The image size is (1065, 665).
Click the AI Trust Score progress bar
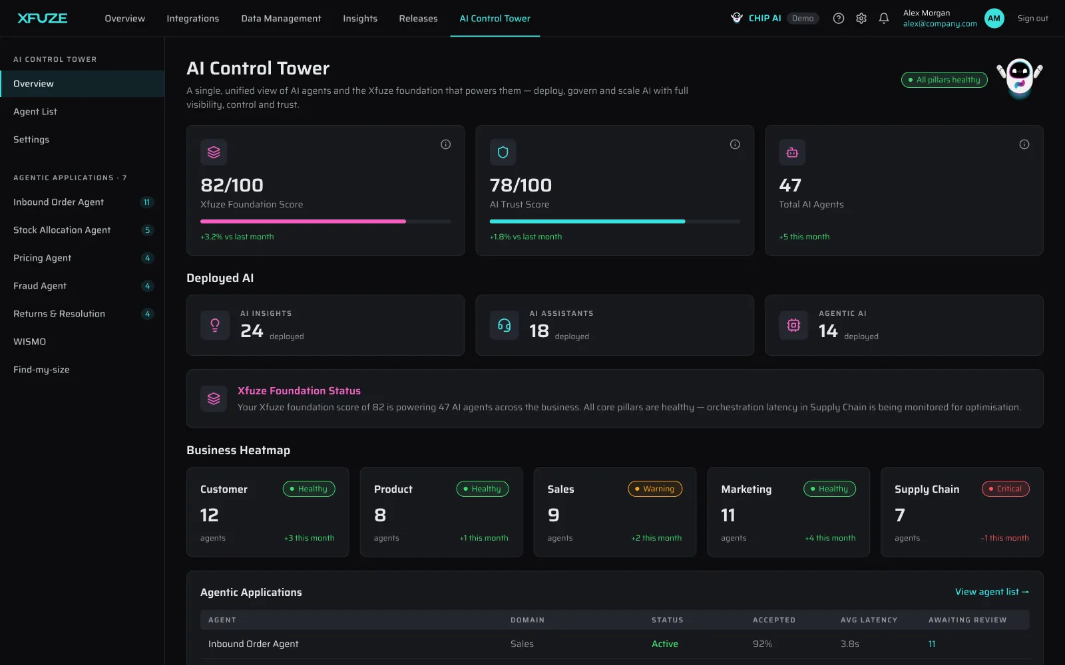(x=614, y=221)
